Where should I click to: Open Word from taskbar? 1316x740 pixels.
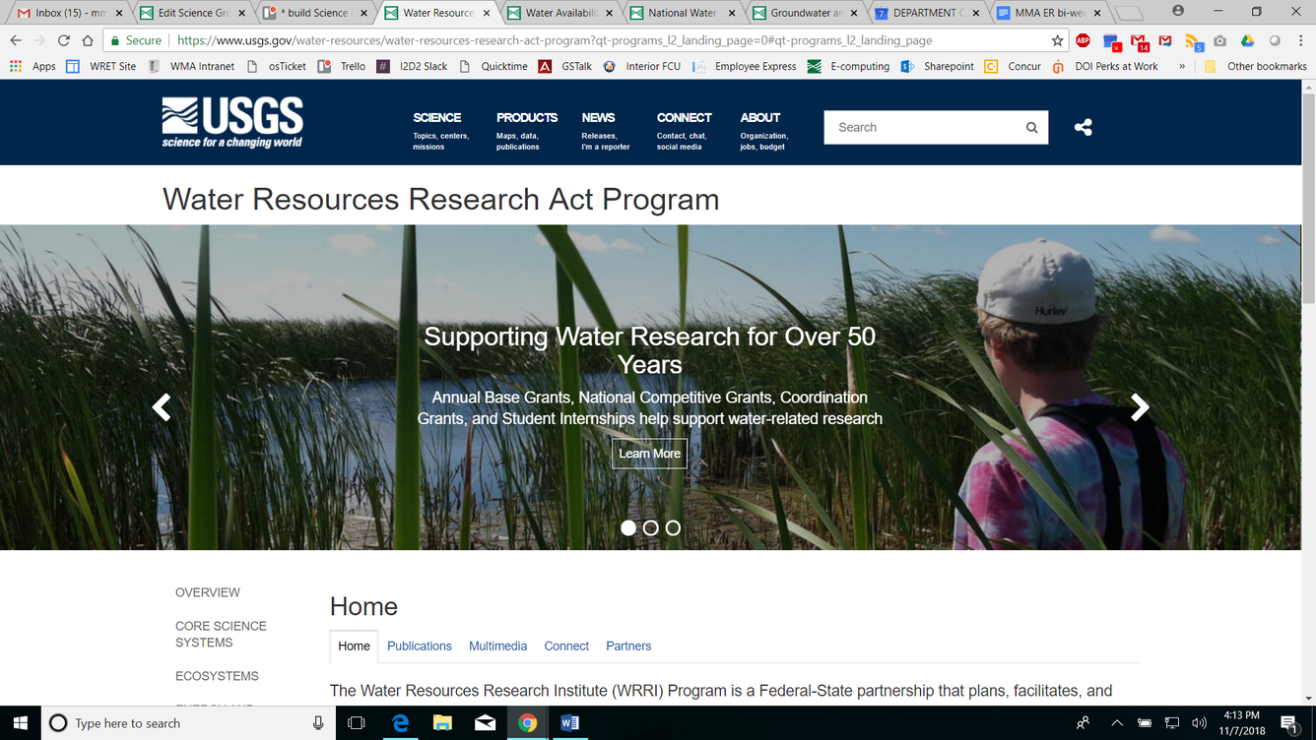(x=570, y=723)
